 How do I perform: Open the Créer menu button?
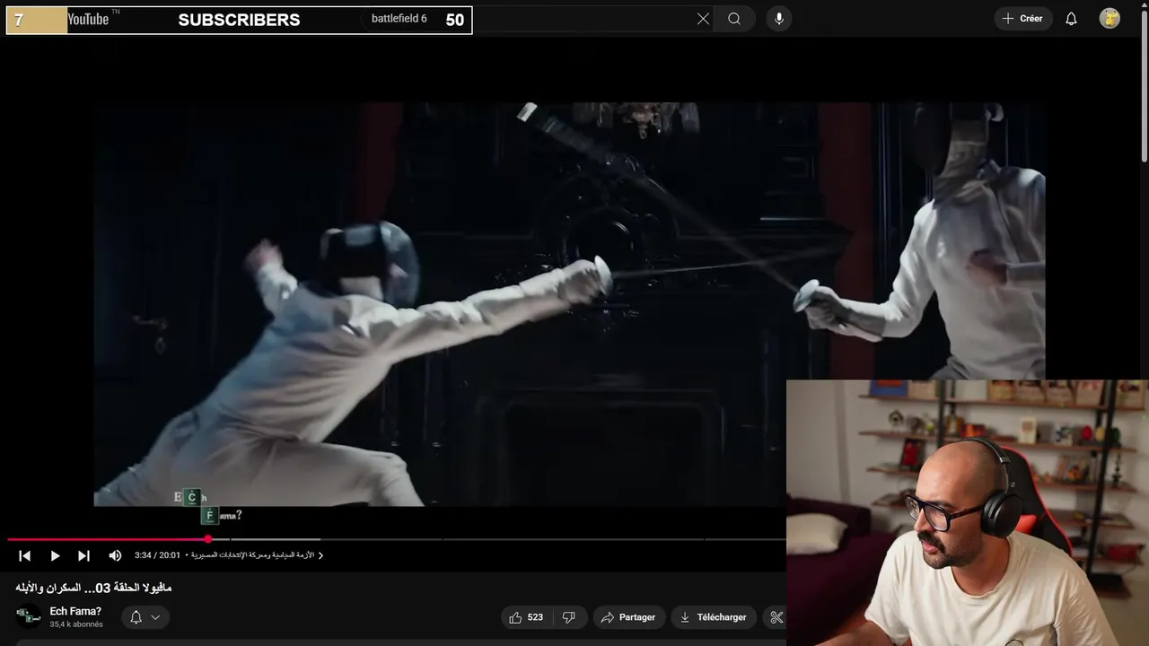pyautogui.click(x=1023, y=19)
